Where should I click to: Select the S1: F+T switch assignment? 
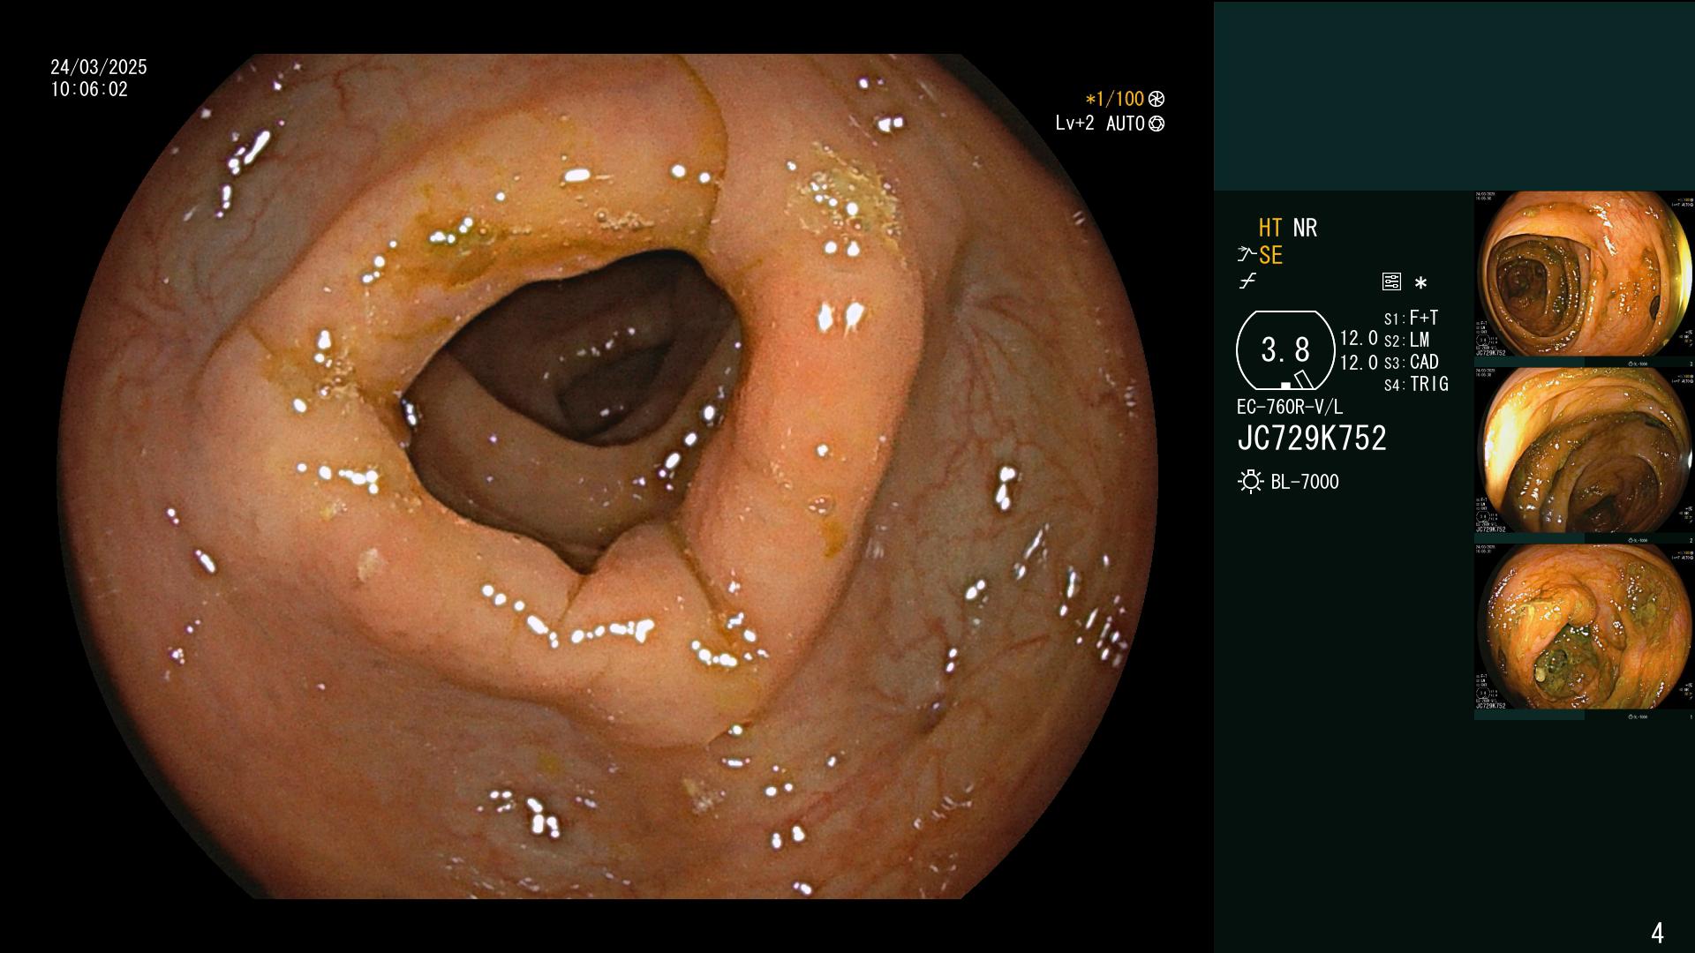pos(1411,318)
